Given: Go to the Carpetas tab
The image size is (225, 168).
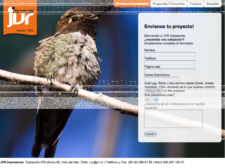Looking at the screenshot, I should tap(213, 4).
